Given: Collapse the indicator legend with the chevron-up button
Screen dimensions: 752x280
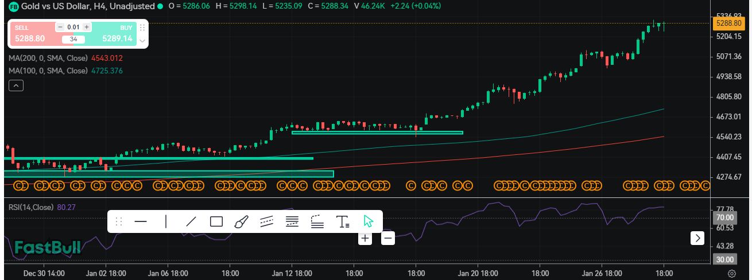Looking at the screenshot, I should [16, 85].
